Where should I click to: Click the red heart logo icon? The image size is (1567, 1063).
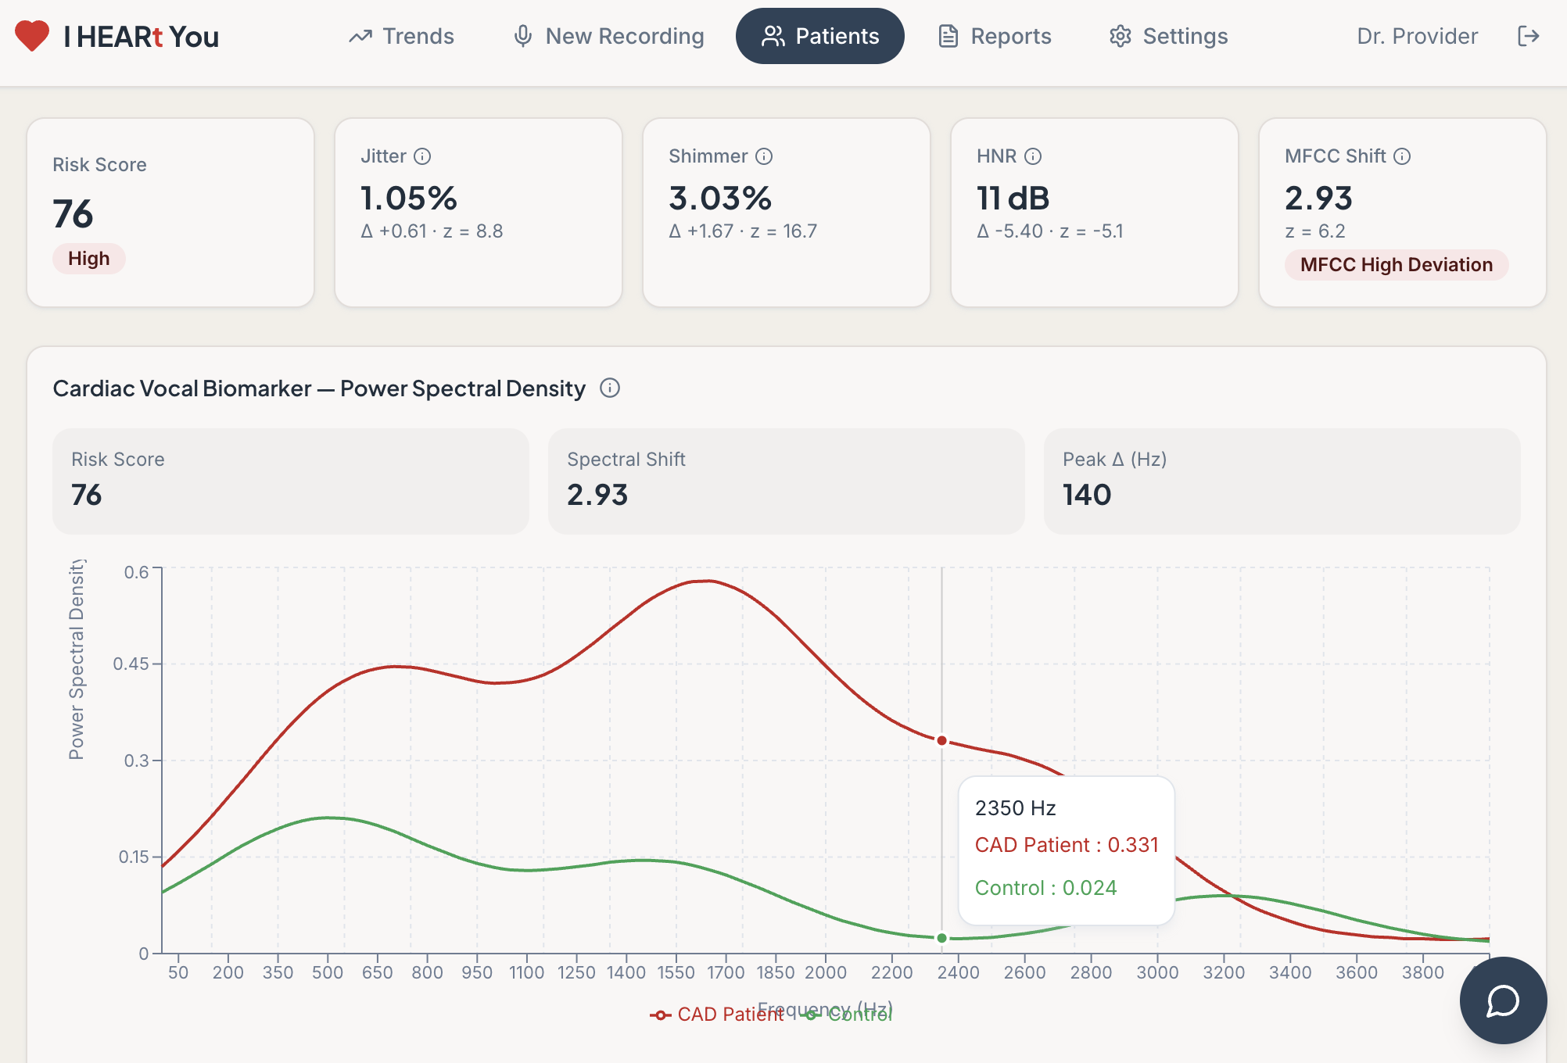[x=32, y=36]
